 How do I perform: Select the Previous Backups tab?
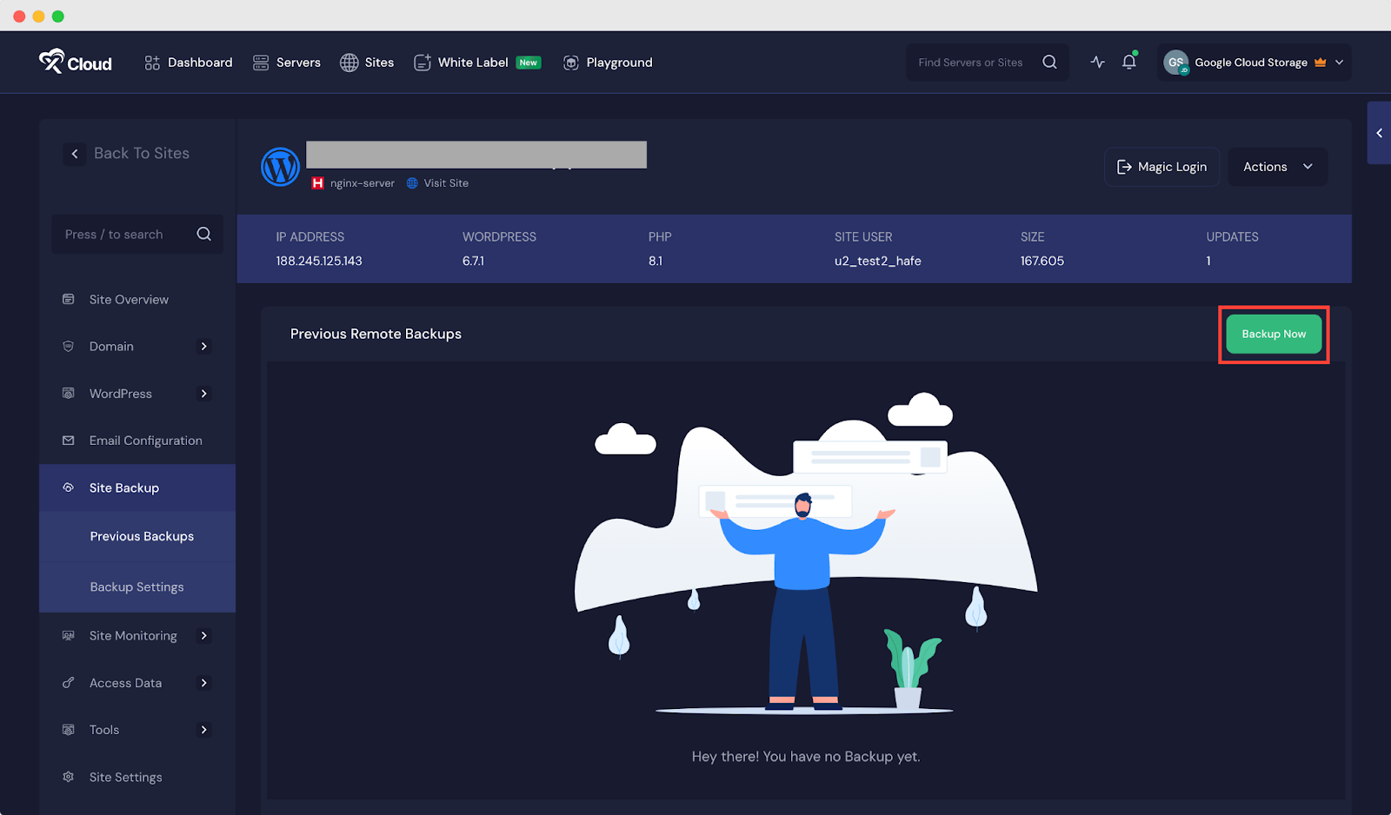point(142,536)
